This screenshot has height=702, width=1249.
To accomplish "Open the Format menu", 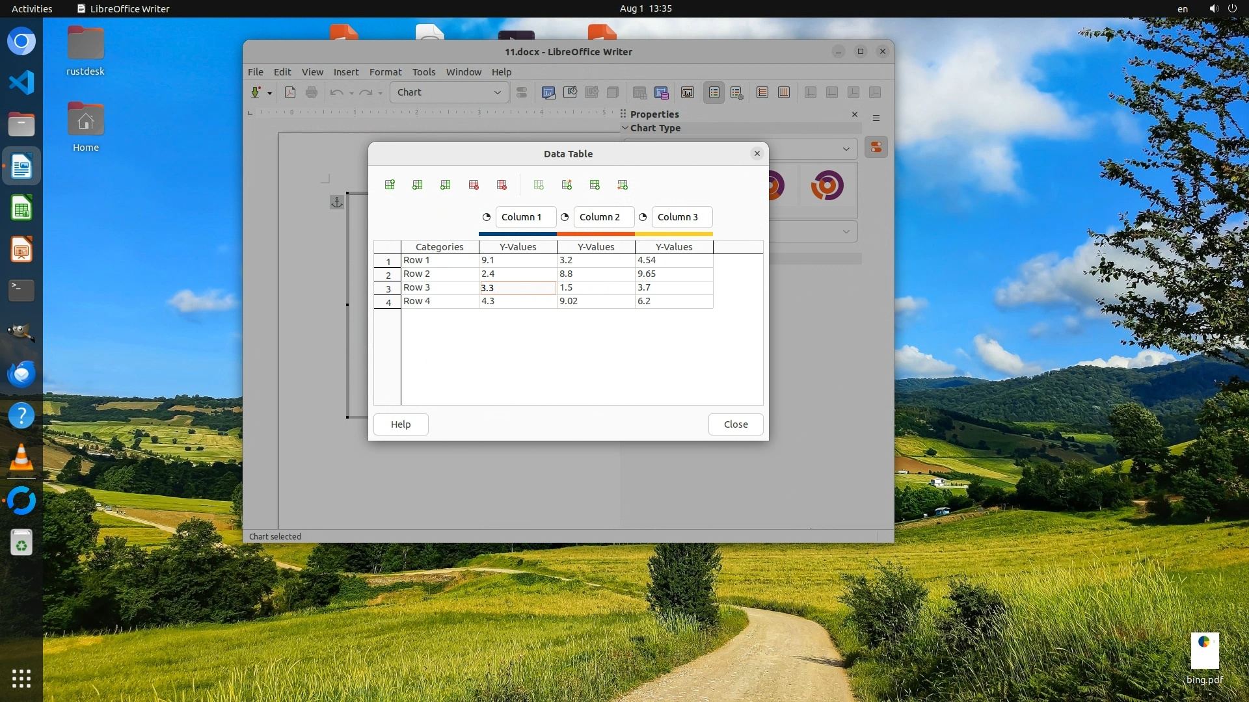I will tap(385, 72).
